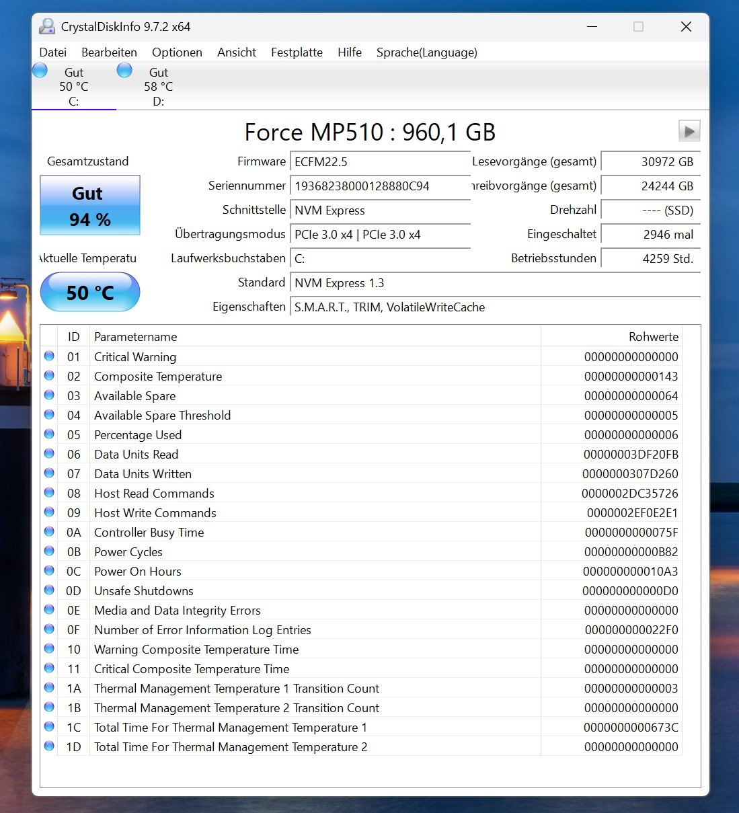The width and height of the screenshot is (739, 813).
Task: Click the blue status orb for drive D:
Action: (x=124, y=70)
